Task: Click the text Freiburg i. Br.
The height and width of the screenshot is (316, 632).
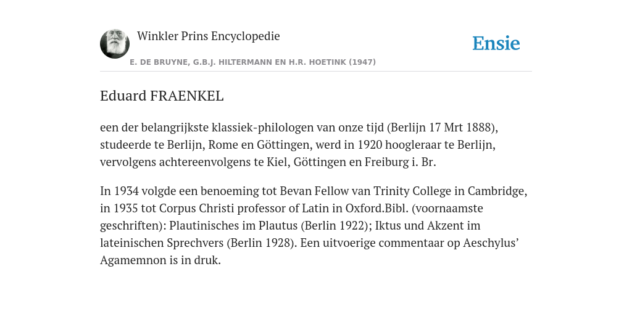Action: (400, 162)
